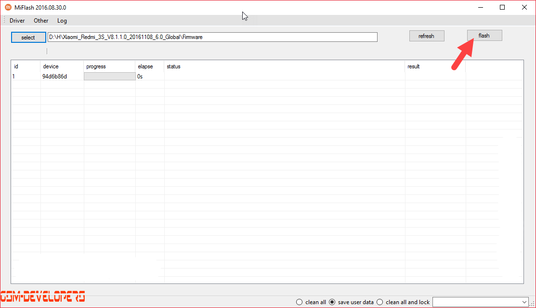This screenshot has height=308, width=536.
Task: Open the Other menu
Action: click(x=41, y=21)
